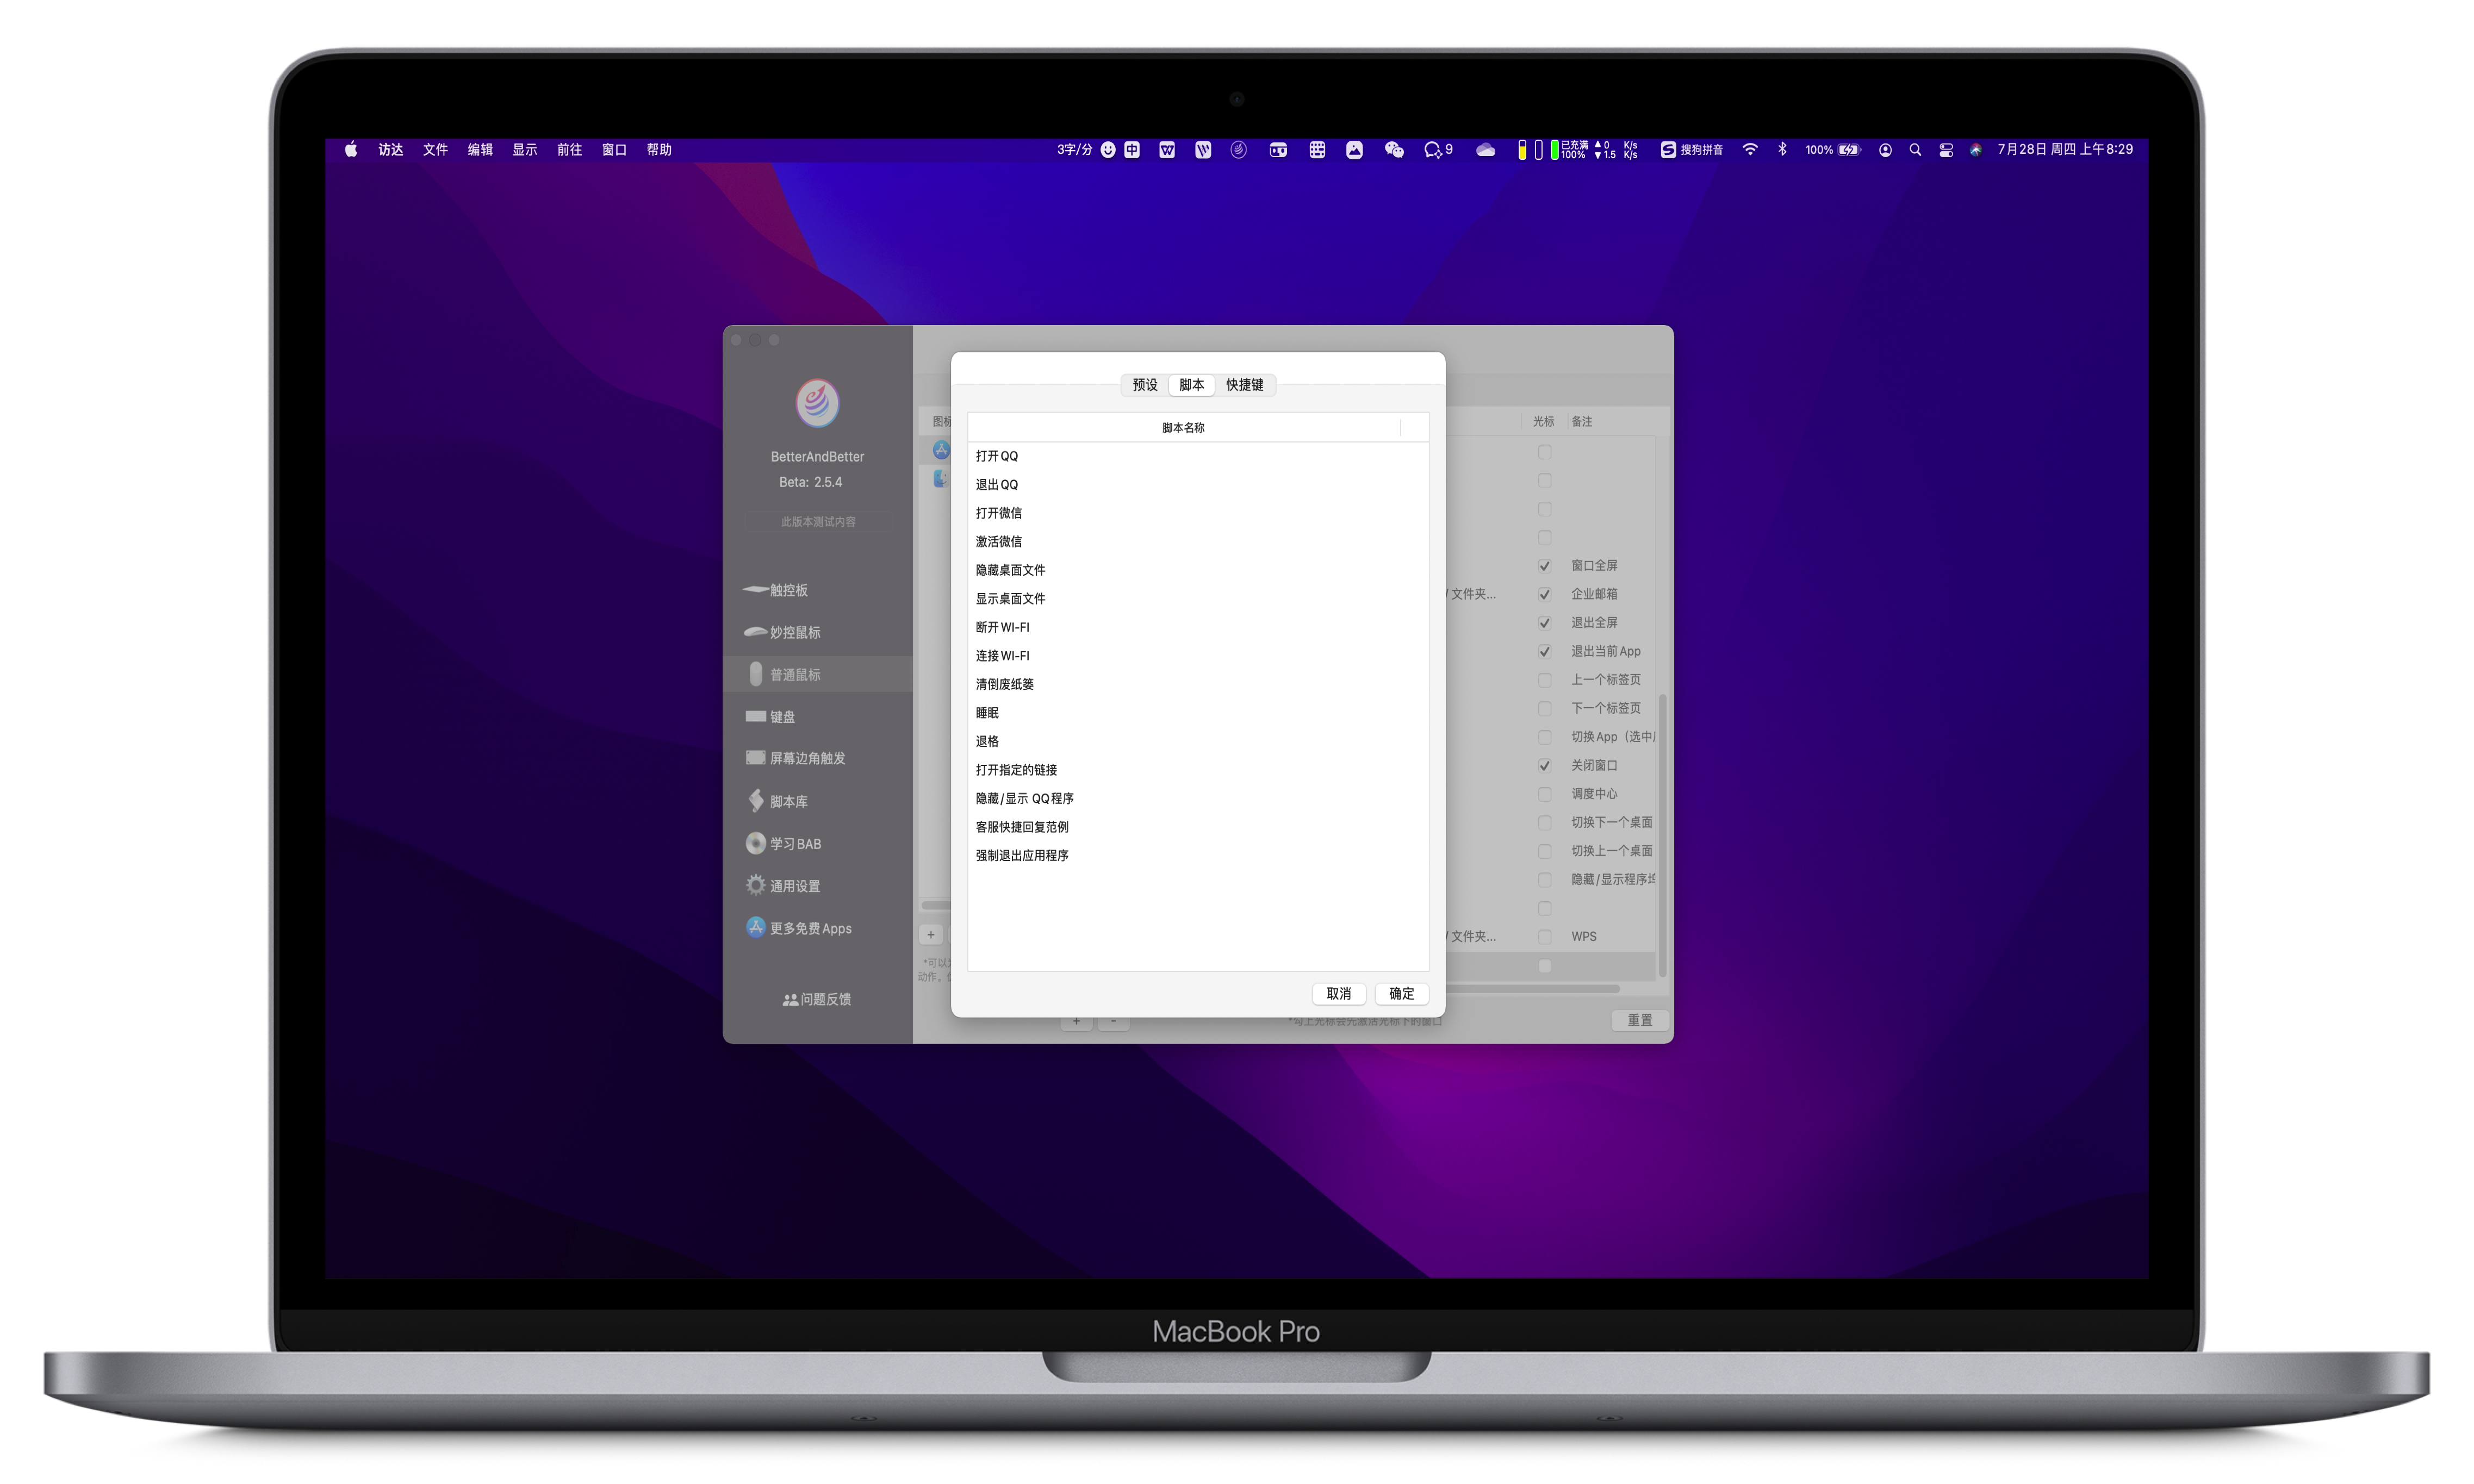Open 更多免费 Apps in the sidebar
The image size is (2474, 1484).
click(x=817, y=928)
